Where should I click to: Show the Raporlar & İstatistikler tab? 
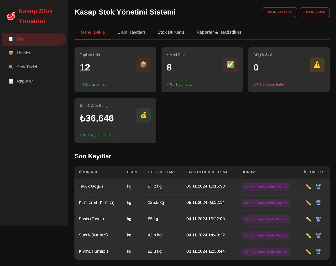(x=219, y=32)
